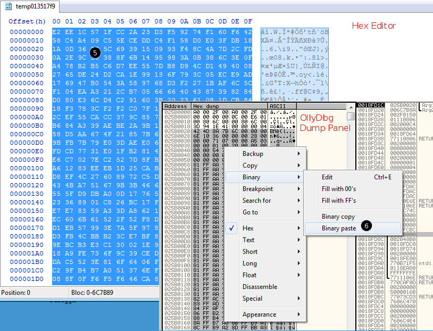
Task: Click the black step 6 marker
Action: (x=367, y=226)
